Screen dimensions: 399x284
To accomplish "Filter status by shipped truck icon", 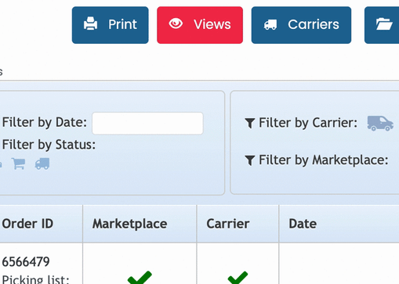I will click(42, 164).
